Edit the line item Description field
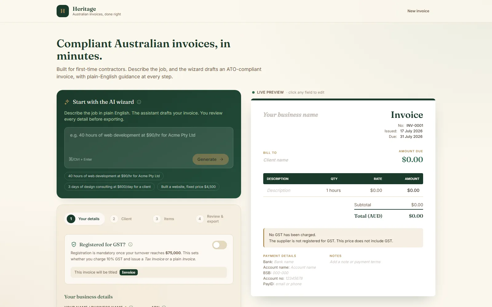 point(279,190)
